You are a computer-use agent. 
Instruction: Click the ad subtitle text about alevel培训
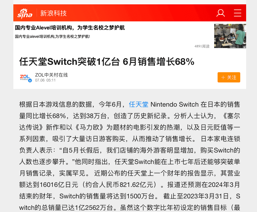52,37
